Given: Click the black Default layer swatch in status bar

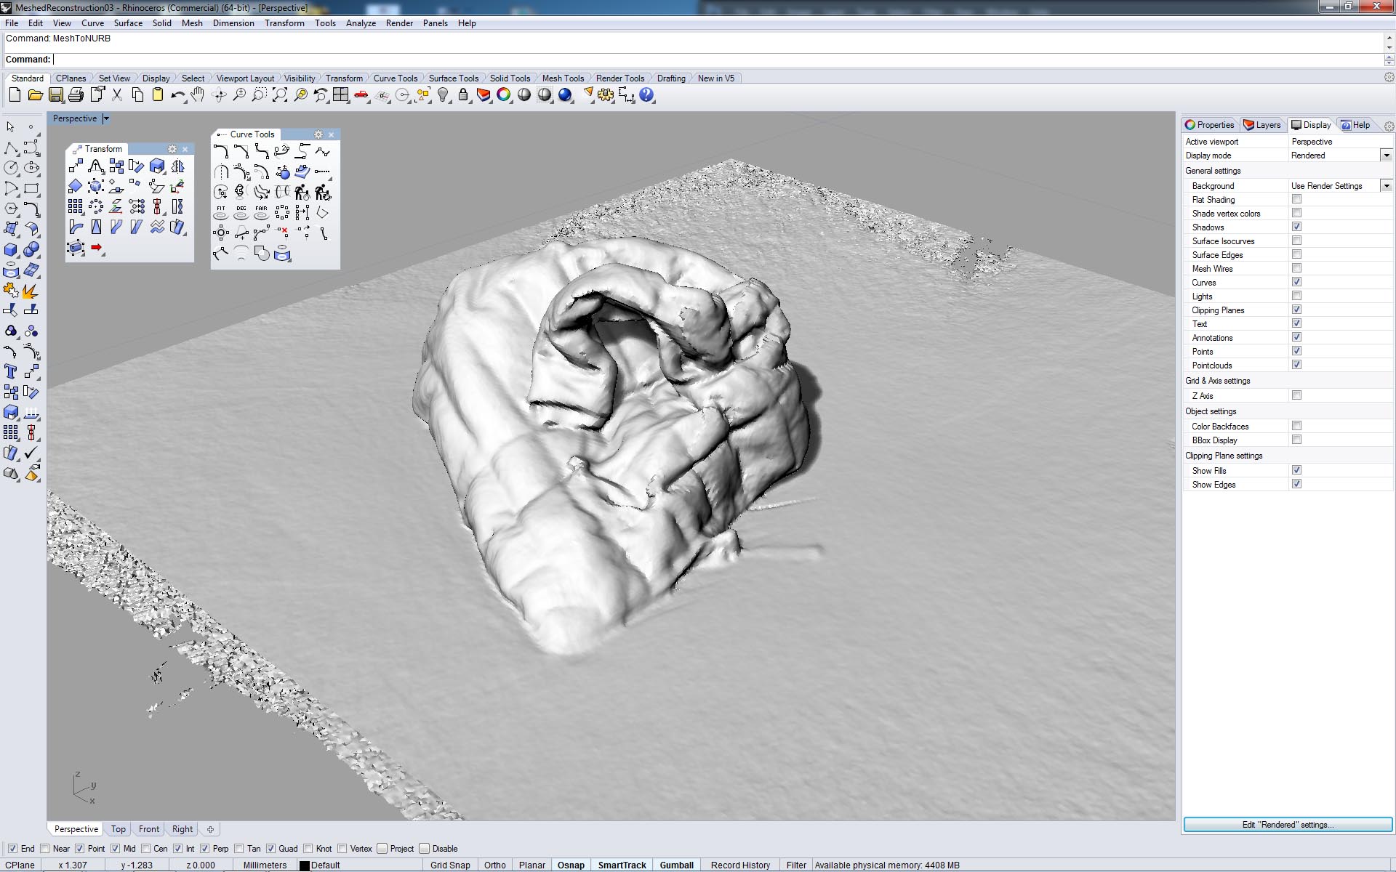Looking at the screenshot, I should 305,865.
